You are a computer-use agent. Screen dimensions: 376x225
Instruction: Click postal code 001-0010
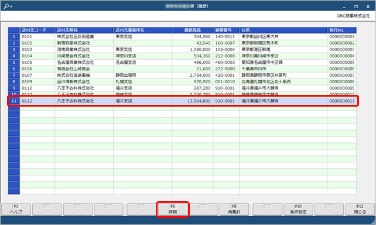[226, 82]
